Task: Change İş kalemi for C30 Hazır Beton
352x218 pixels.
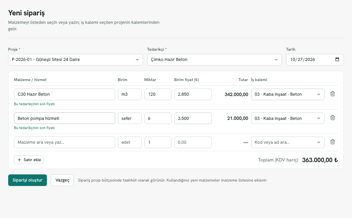Action: pyautogui.click(x=287, y=94)
